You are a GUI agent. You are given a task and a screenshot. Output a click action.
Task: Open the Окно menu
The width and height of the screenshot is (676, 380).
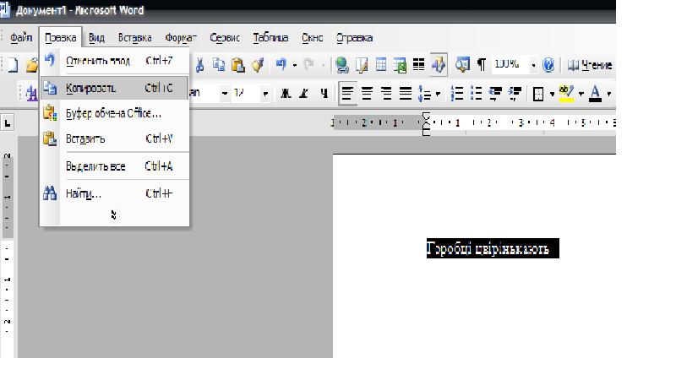tap(312, 37)
